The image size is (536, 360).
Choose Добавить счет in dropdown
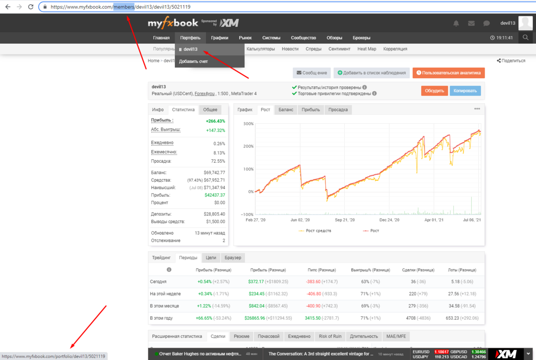tap(209, 61)
